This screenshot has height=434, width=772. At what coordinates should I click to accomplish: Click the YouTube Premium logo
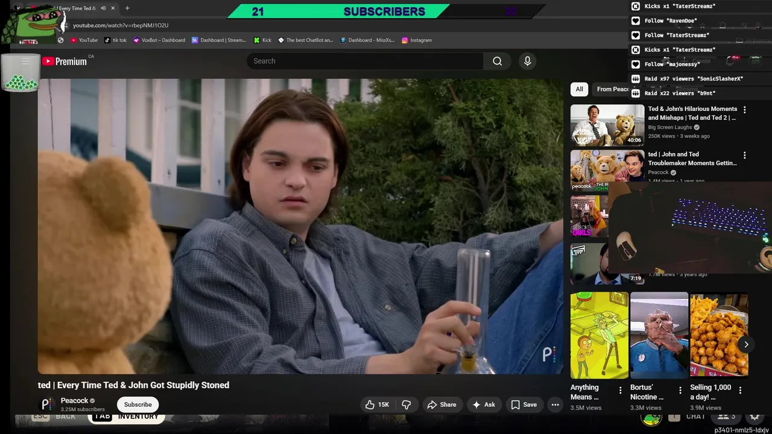tap(65, 61)
